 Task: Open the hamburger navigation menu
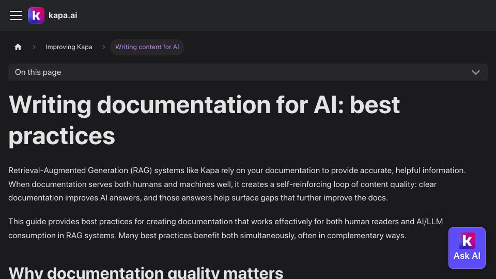pos(16,15)
